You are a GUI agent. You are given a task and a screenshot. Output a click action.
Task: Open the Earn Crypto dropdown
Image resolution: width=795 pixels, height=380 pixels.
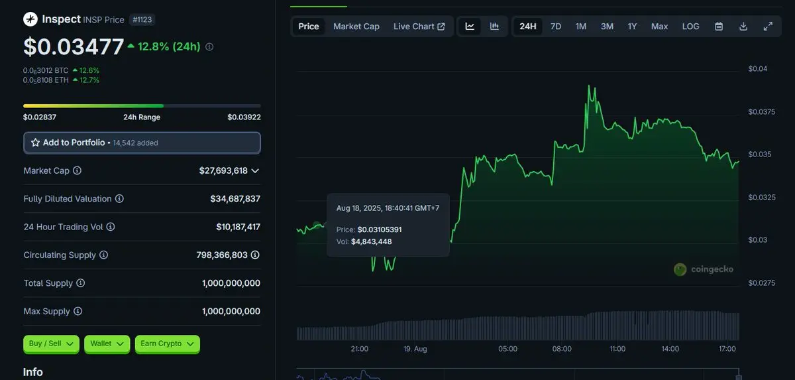tap(167, 344)
